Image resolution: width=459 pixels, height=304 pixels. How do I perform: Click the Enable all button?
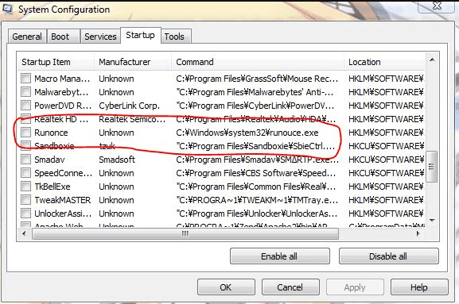coord(279,256)
